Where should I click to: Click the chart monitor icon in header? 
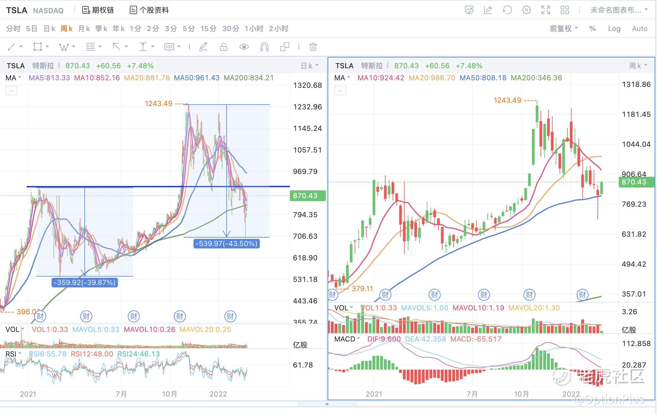pyautogui.click(x=469, y=10)
